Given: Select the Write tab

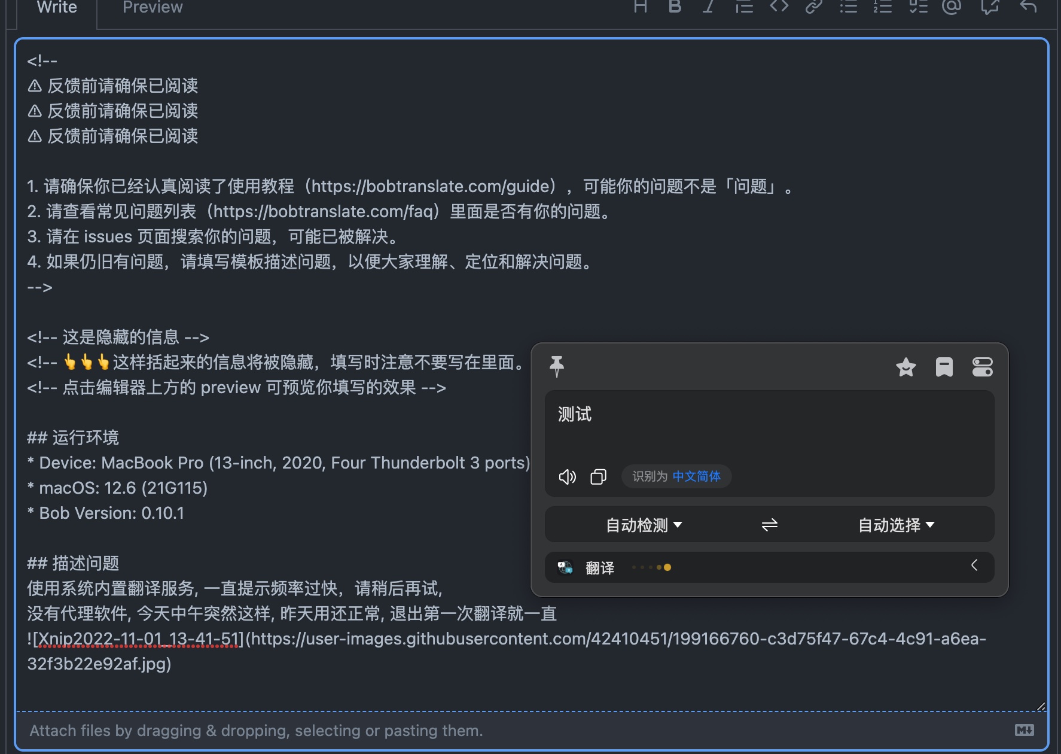Looking at the screenshot, I should point(56,8).
